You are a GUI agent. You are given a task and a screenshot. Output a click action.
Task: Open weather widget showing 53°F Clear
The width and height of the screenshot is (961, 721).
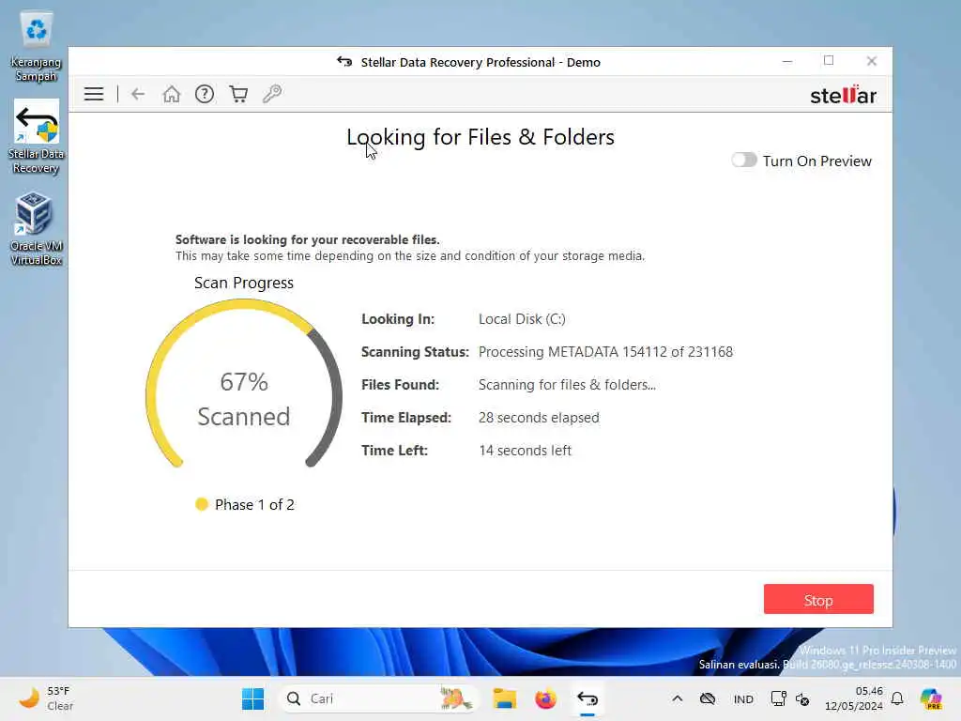(x=46, y=698)
